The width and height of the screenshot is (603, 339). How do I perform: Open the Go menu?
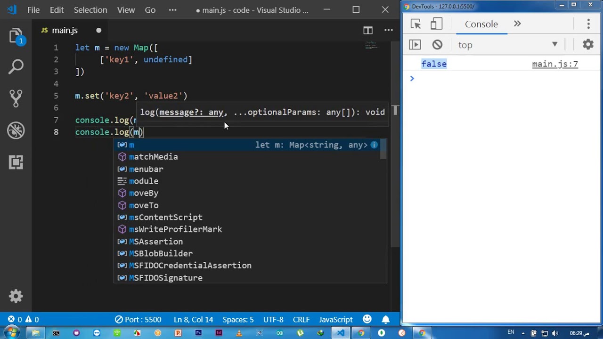[150, 10]
